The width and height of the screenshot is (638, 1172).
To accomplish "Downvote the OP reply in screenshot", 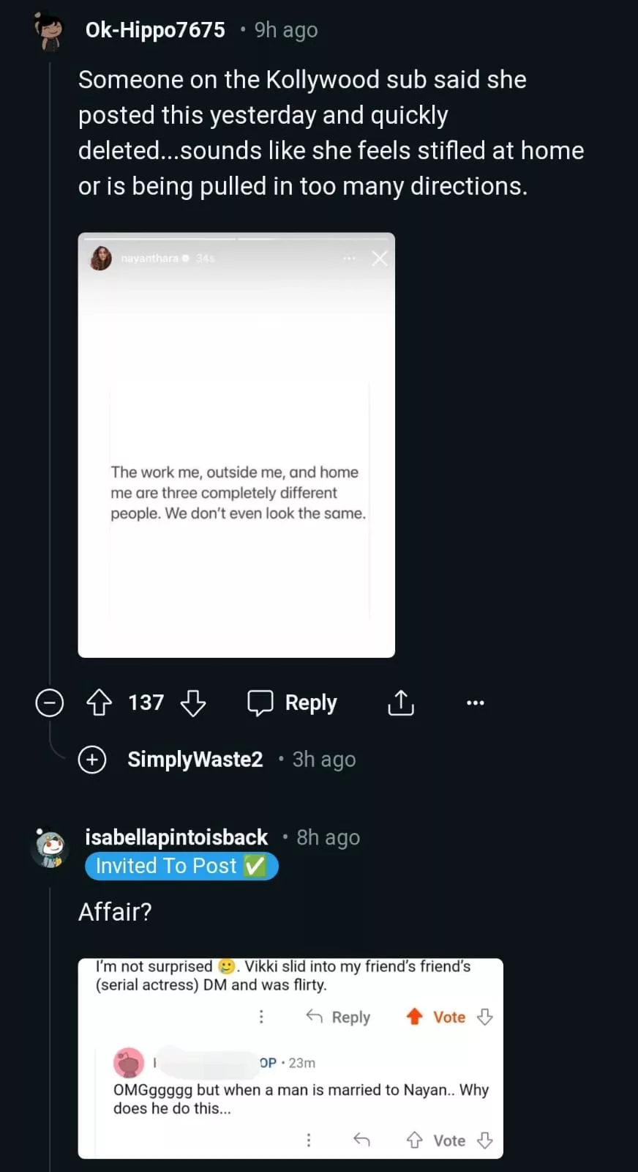I will (484, 1141).
